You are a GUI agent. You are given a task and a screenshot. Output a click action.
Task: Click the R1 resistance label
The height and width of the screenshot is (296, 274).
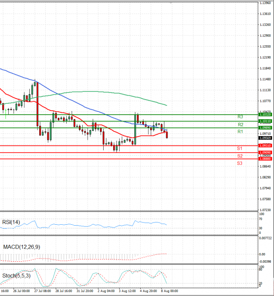click(x=240, y=132)
